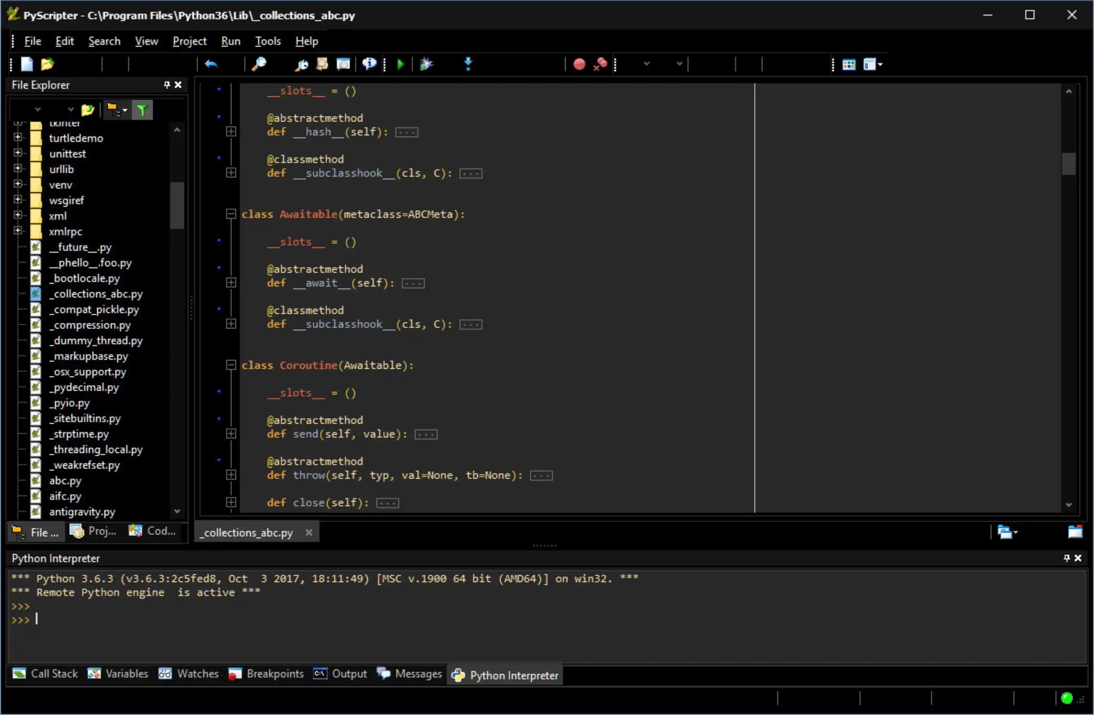Select the _collections_abc.py editor tab
Image resolution: width=1094 pixels, height=715 pixels.
coord(247,532)
